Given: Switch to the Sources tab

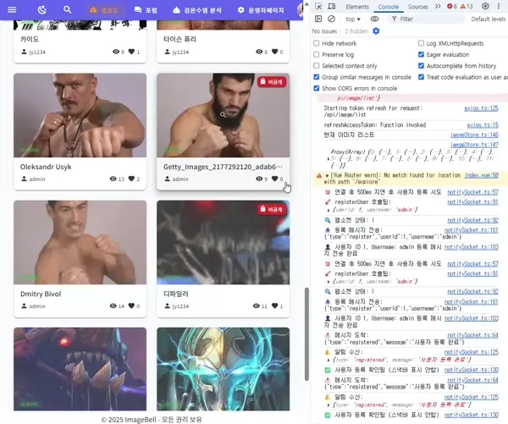Looking at the screenshot, I should 417,6.
